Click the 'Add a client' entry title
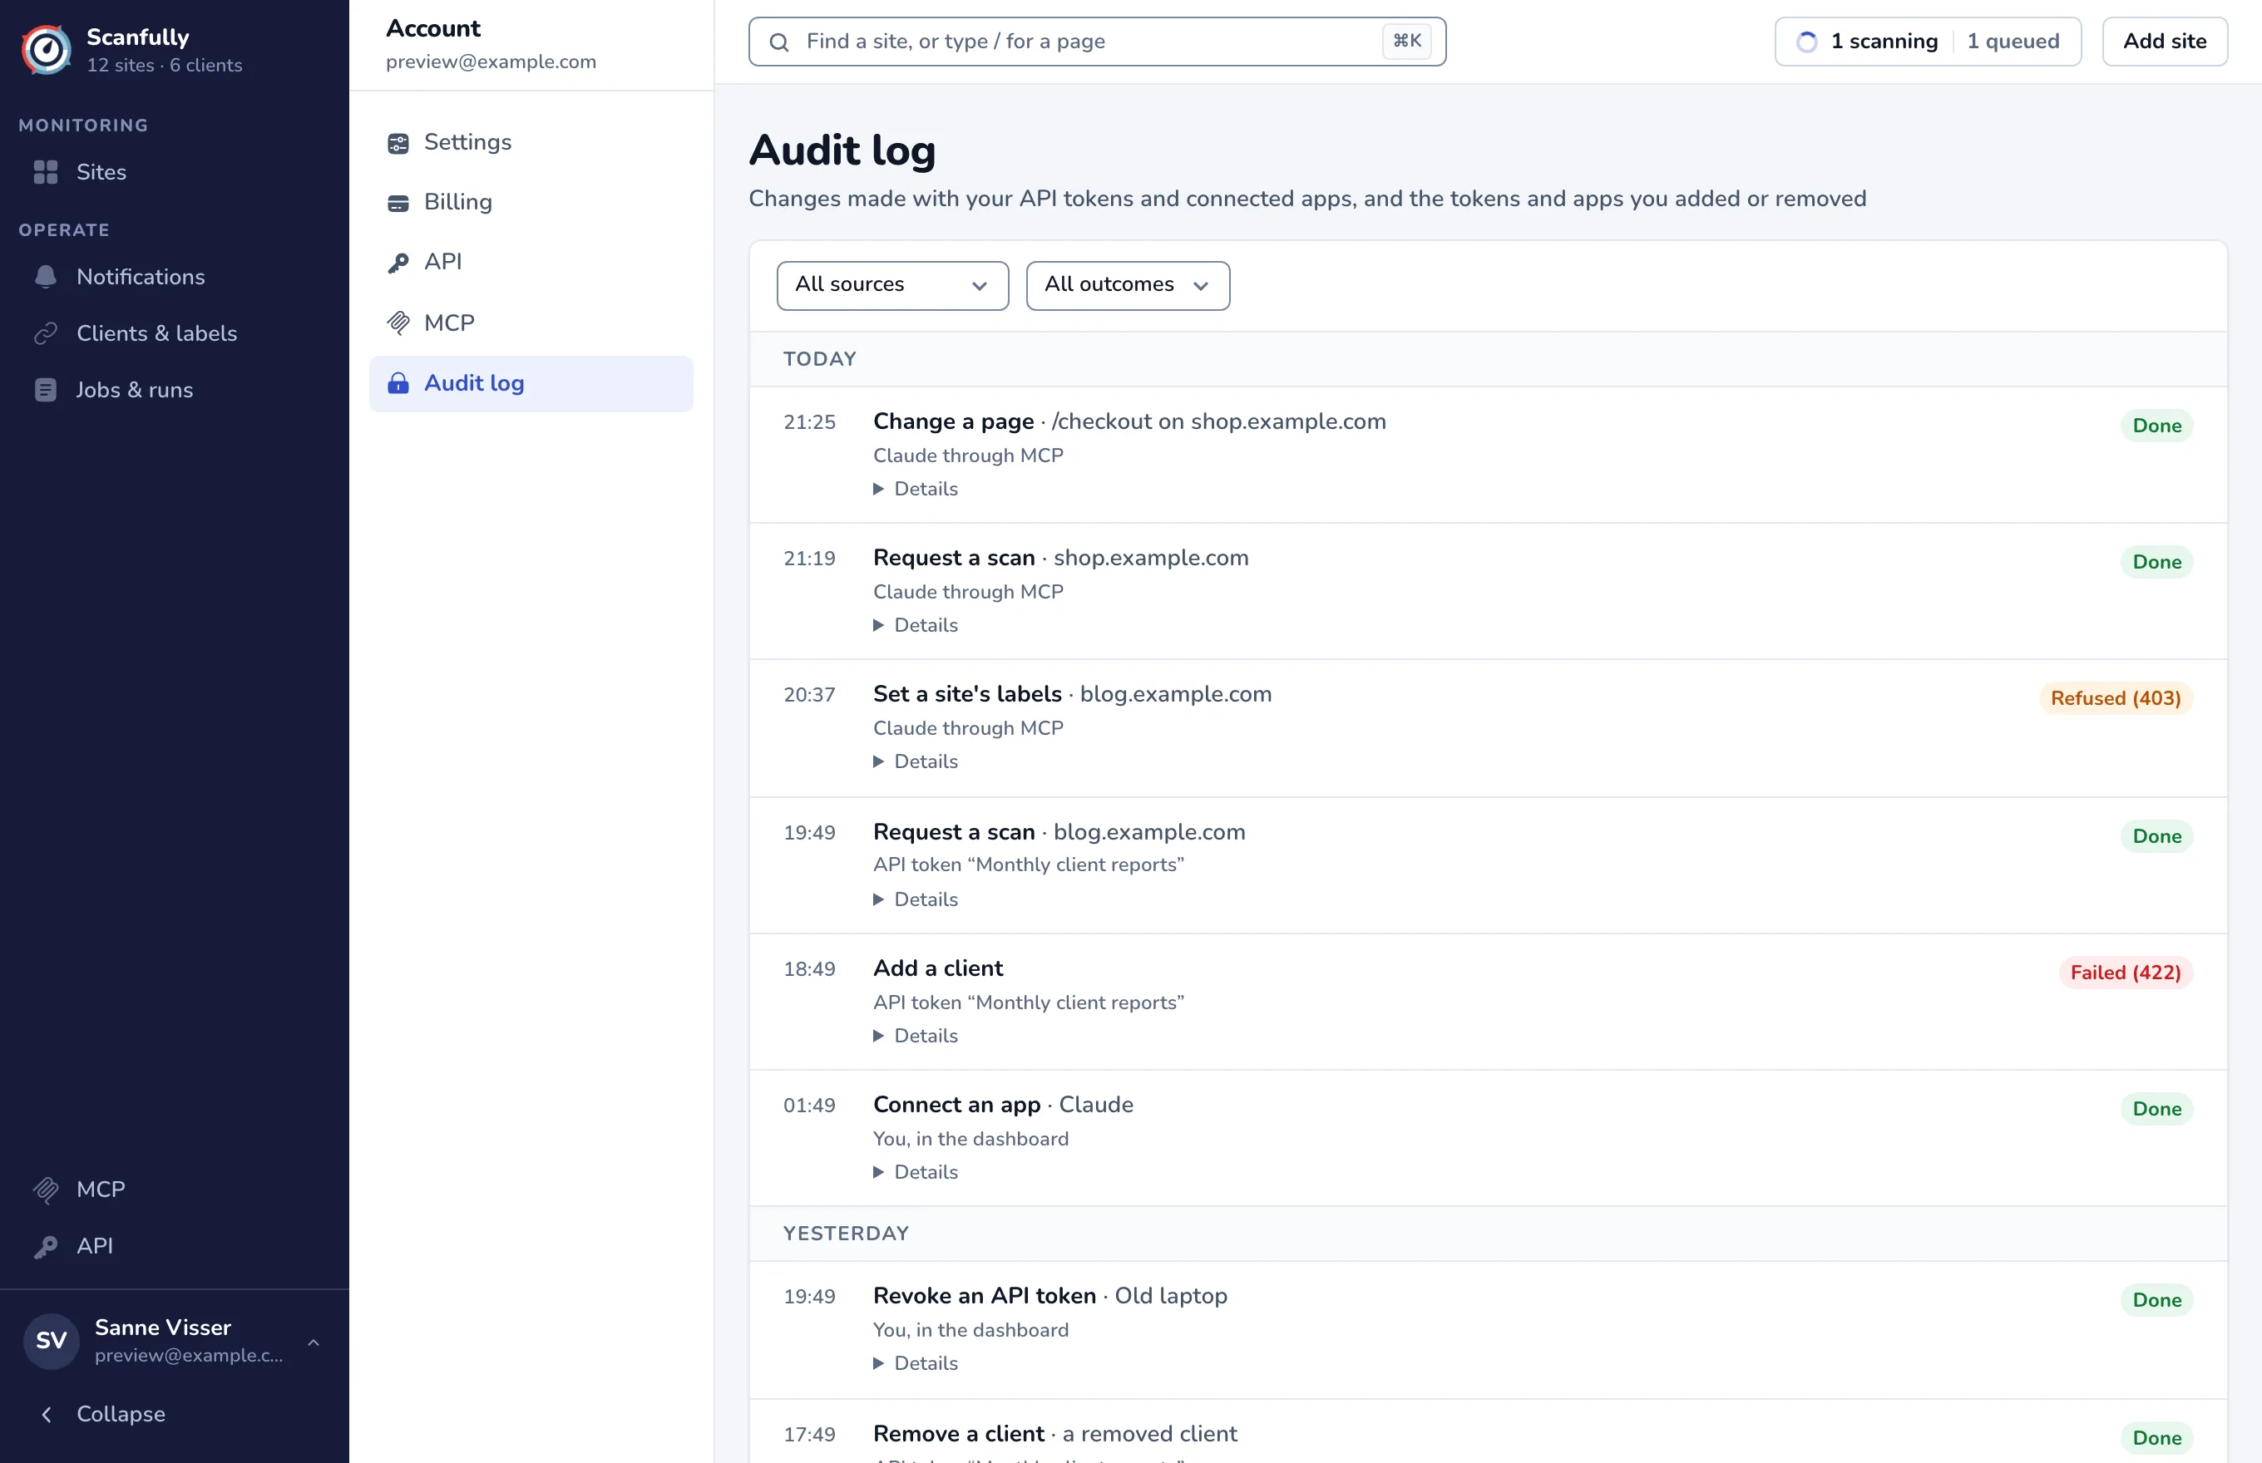Screen dimensions: 2262x1463 pos(938,969)
